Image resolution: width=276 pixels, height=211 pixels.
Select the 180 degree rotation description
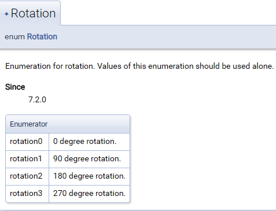pos(89,176)
